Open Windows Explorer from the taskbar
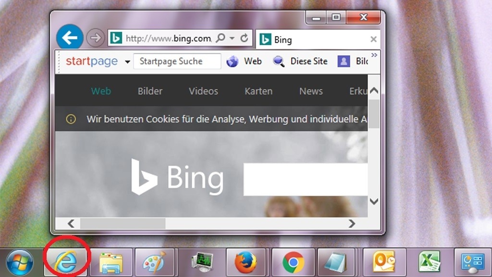492x277 pixels. (111, 263)
